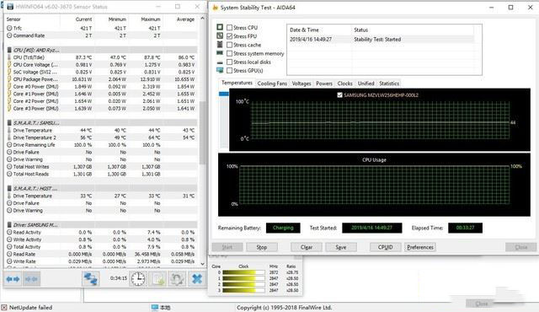Image resolution: width=539 pixels, height=312 pixels.
Task: Switch to the Clocks tab
Action: coord(344,83)
